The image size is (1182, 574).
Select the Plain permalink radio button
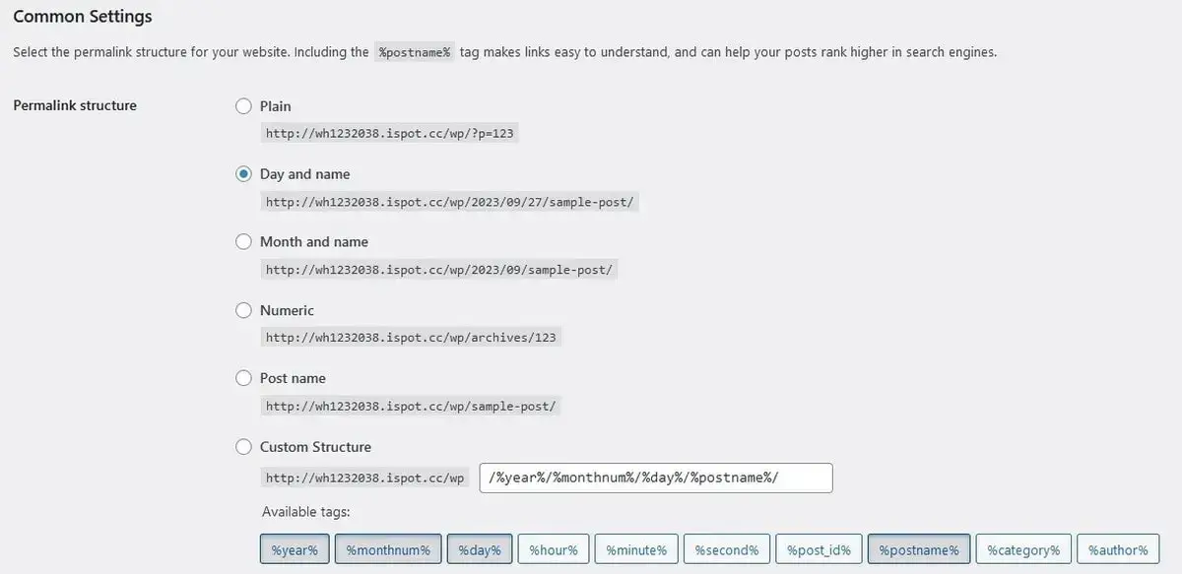pyautogui.click(x=244, y=106)
